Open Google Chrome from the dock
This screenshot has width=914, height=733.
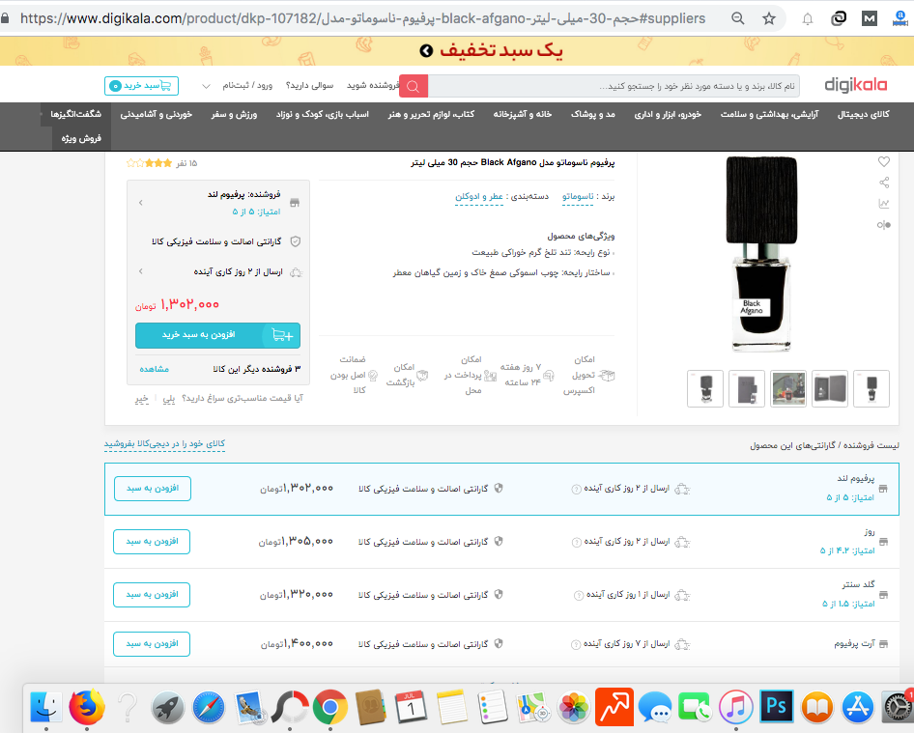point(329,707)
